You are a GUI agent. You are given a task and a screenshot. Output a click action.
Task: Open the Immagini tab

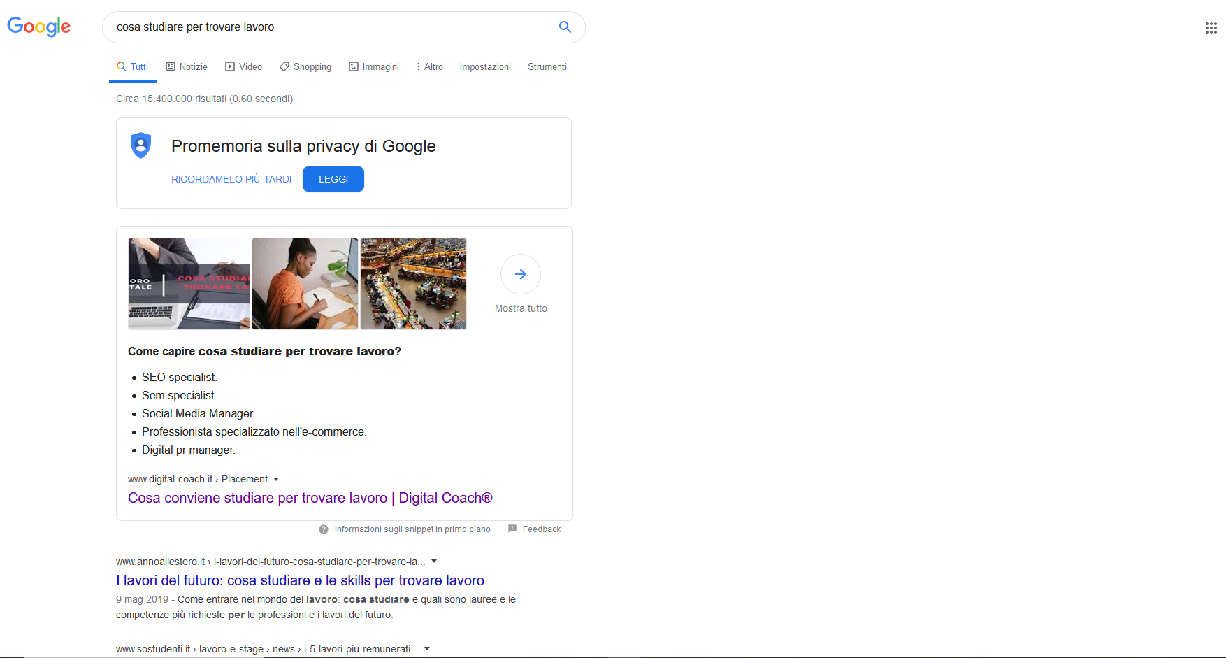point(374,67)
